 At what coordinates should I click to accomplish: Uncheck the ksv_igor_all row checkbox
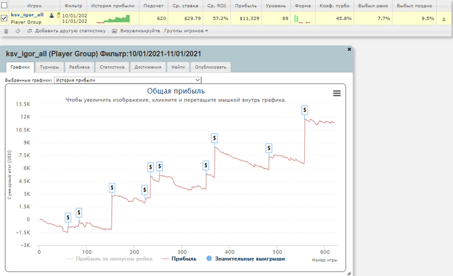pos(5,18)
